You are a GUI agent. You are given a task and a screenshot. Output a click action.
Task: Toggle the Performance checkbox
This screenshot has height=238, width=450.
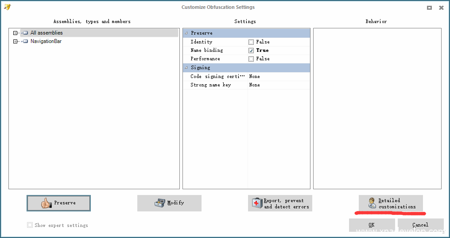tap(251, 59)
